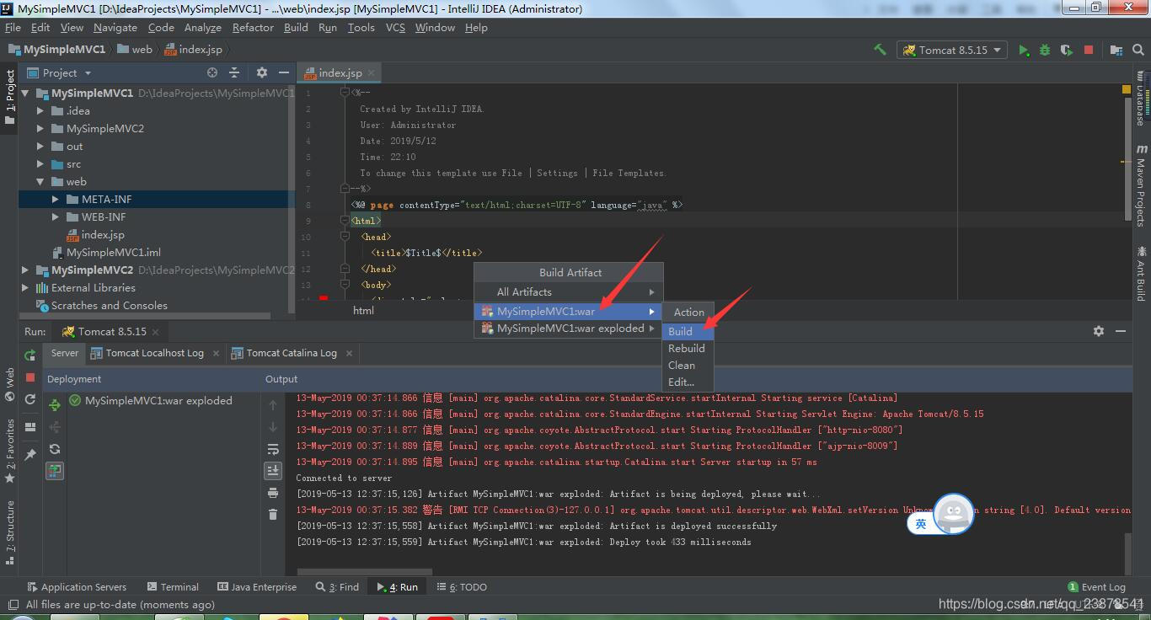Open the Build menu in the menu bar
The image size is (1151, 620).
coord(296,28)
